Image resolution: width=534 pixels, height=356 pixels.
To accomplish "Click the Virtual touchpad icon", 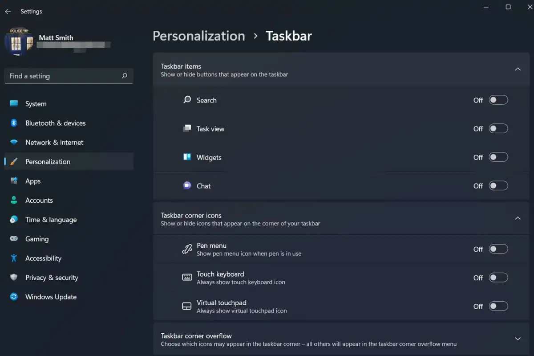I will [x=187, y=306].
